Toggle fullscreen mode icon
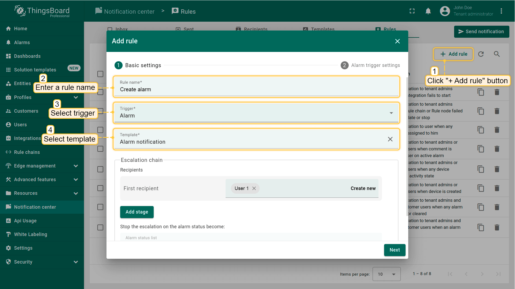Screen dimensions: 515x289 [412, 11]
